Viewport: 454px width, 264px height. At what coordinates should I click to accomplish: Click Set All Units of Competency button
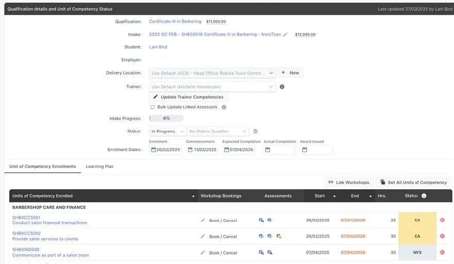pyautogui.click(x=413, y=182)
